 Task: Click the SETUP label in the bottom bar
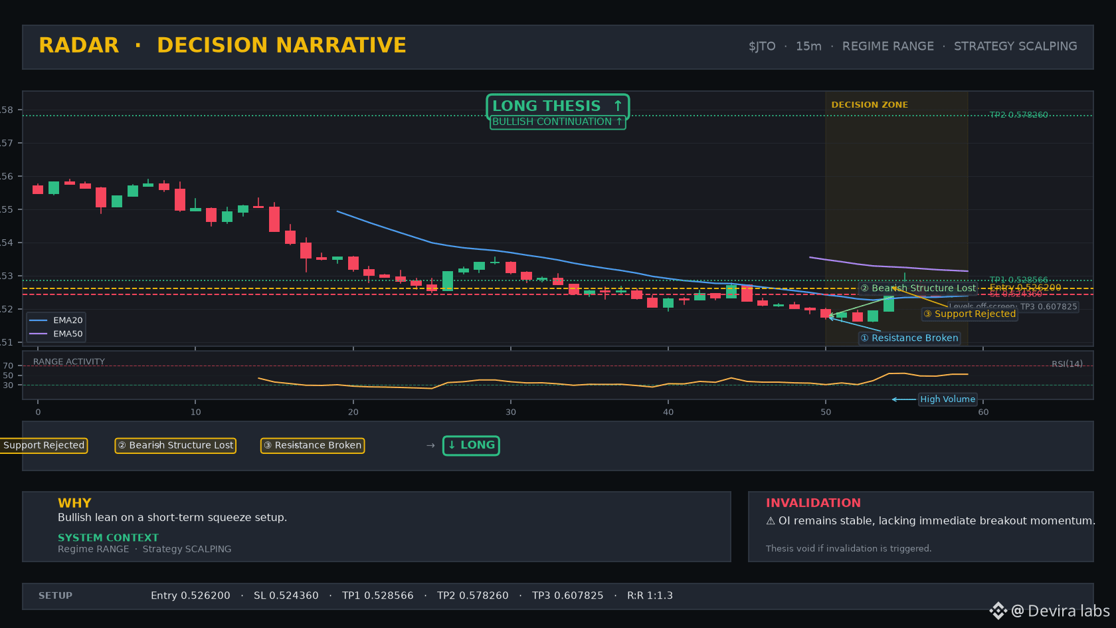click(55, 595)
